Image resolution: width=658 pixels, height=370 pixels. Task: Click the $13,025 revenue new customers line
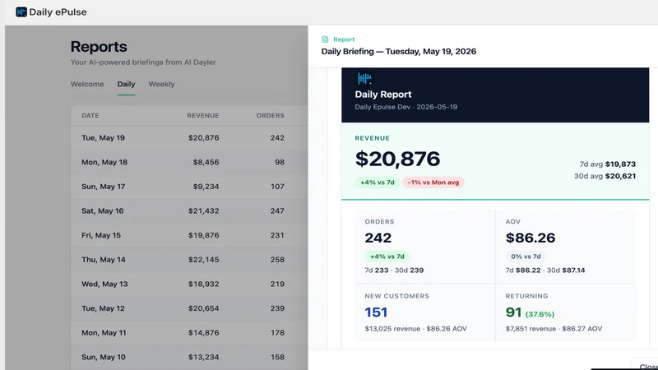(x=415, y=328)
